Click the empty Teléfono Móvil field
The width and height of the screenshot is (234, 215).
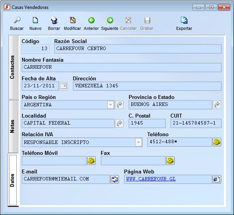coord(54,161)
